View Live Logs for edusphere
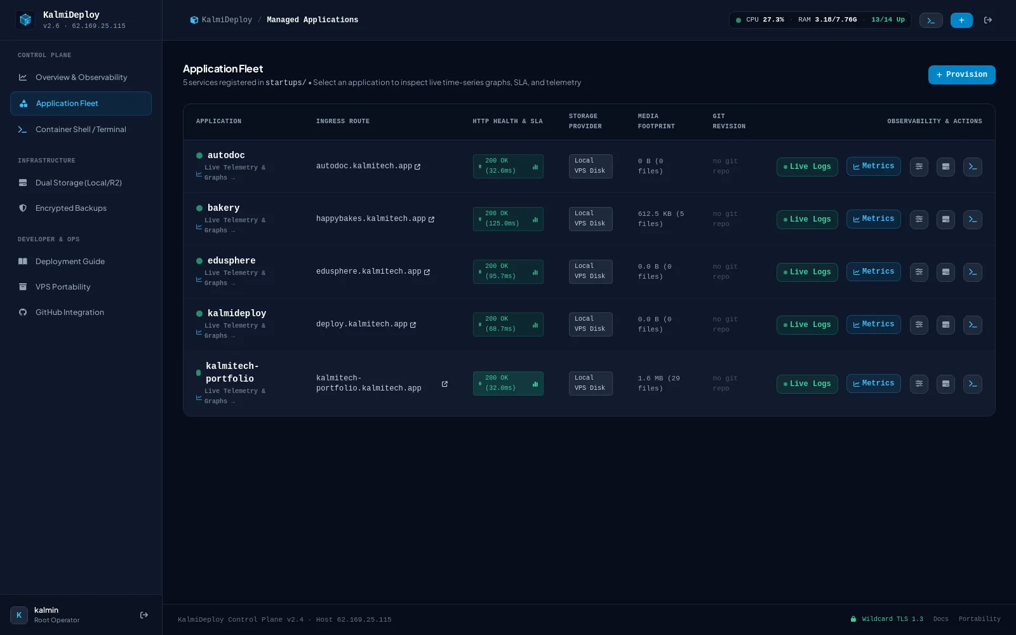The width and height of the screenshot is (1016, 635). (807, 272)
